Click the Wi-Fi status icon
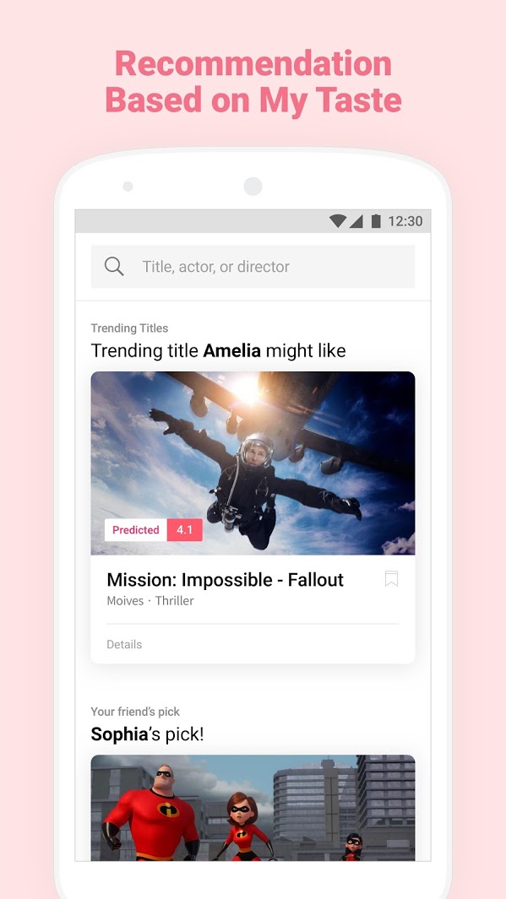 [x=338, y=220]
